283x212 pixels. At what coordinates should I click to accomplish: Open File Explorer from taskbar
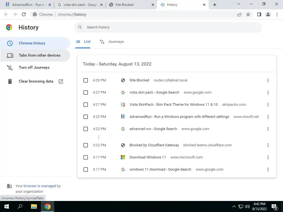click(x=34, y=206)
